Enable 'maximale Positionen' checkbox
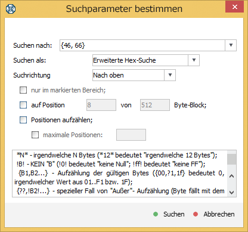The width and height of the screenshot is (248, 232). click(x=35, y=135)
